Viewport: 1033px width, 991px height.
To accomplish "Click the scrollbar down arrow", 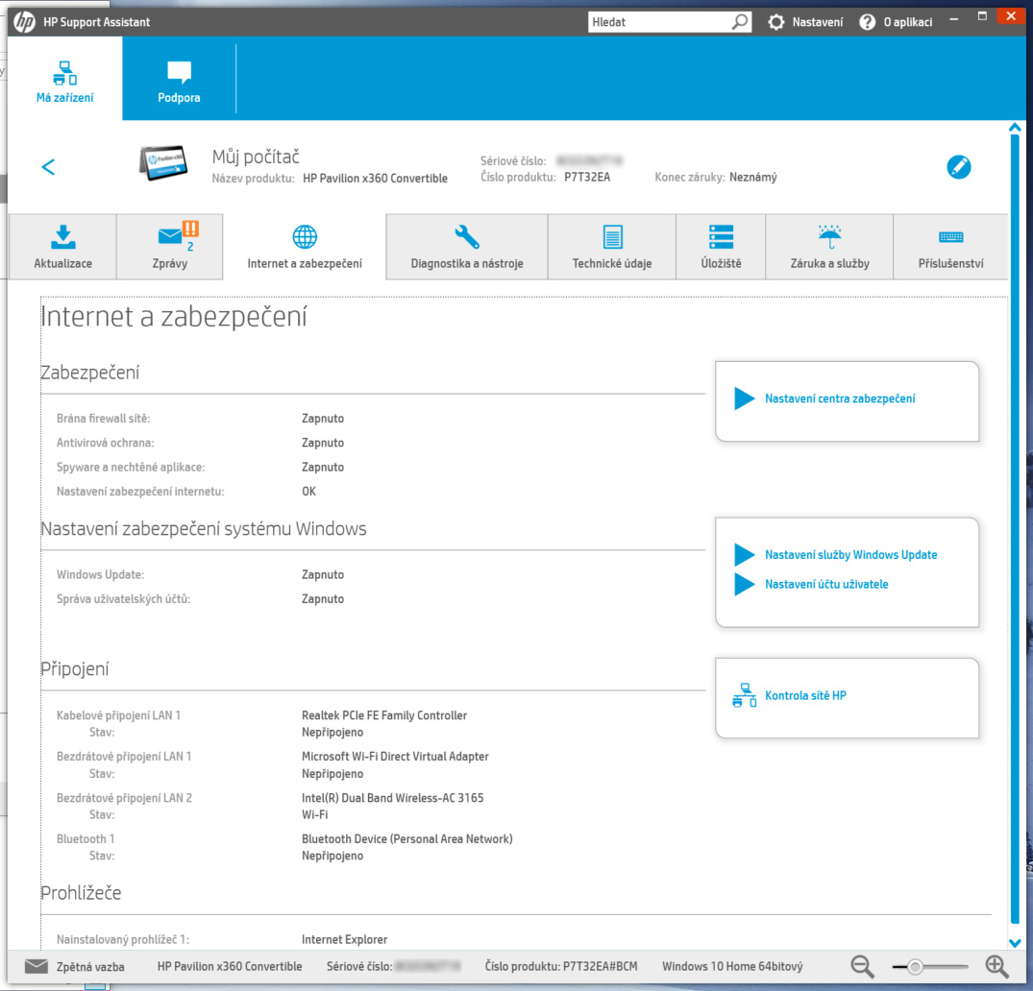I will pyautogui.click(x=1015, y=943).
